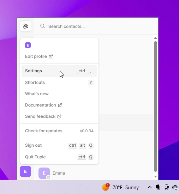The height and width of the screenshot is (194, 179).
Task: Click the search magnifier icon
Action: click(43, 26)
